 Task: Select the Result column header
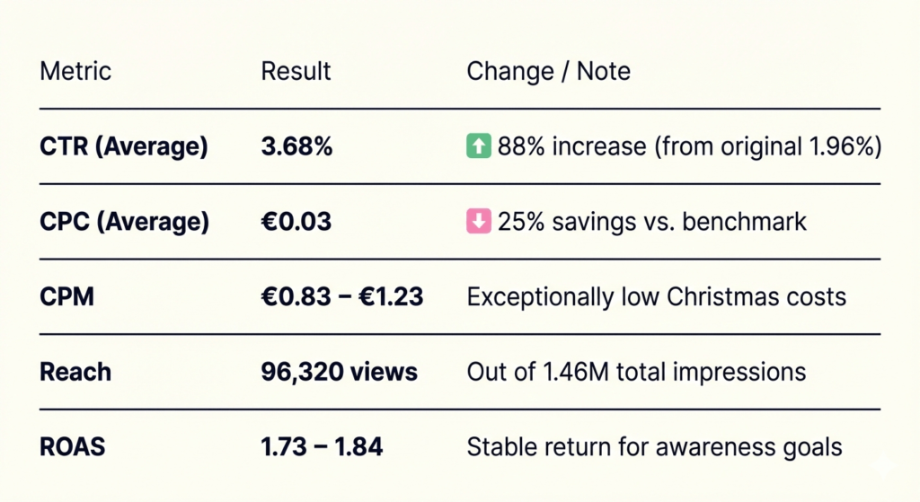click(x=296, y=71)
